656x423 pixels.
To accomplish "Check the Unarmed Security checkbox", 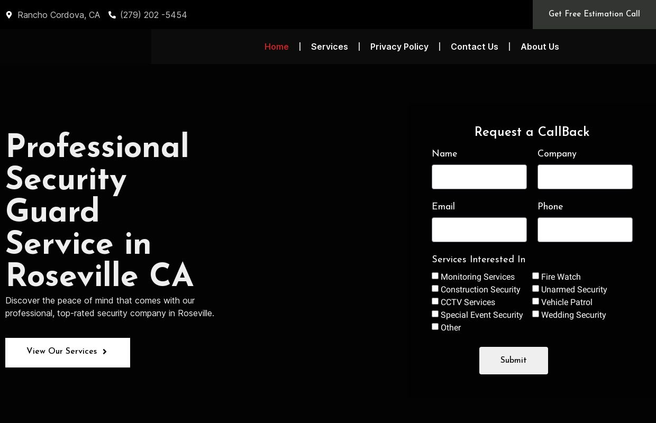I will click(535, 288).
